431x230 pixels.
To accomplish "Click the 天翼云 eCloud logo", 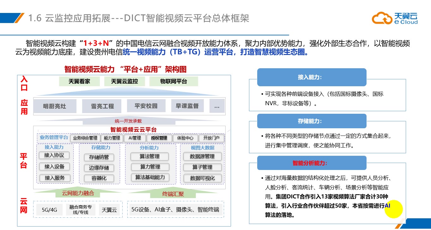I will (x=395, y=18).
